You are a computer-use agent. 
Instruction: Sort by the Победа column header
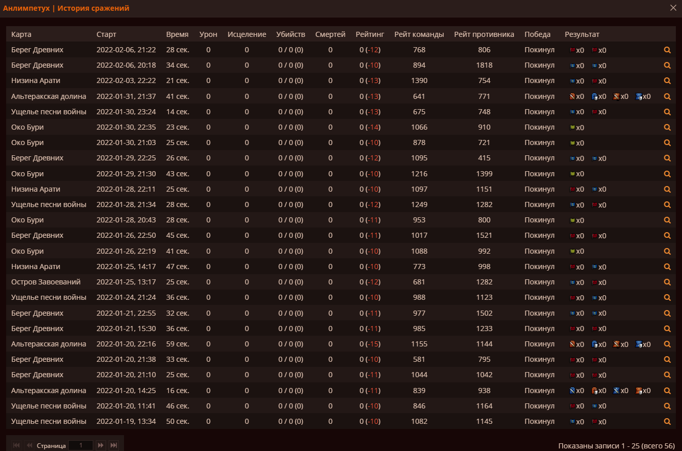pos(538,34)
